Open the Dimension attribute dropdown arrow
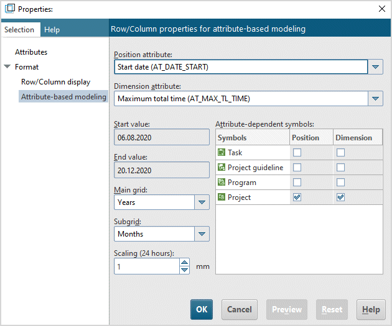The image size is (392, 326). tap(375, 99)
